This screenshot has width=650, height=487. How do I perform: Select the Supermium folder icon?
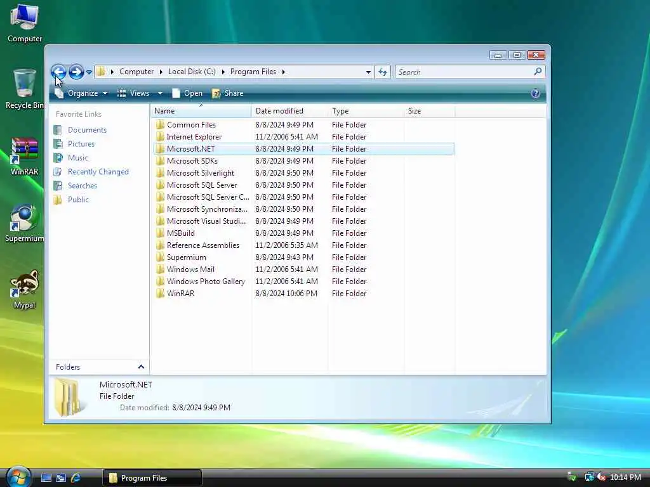(x=161, y=257)
